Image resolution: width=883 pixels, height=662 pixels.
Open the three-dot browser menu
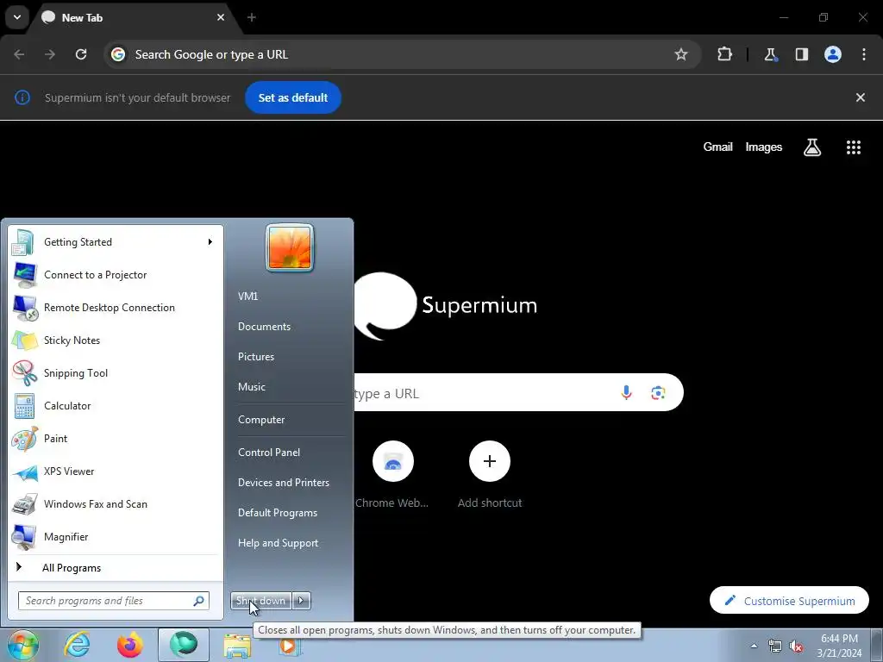coord(864,54)
